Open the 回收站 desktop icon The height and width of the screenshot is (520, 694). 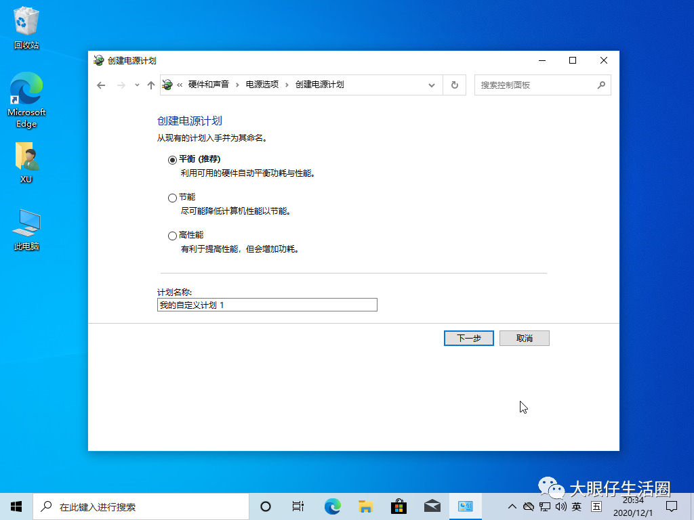26,27
